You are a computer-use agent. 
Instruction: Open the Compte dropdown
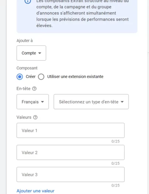(31, 53)
